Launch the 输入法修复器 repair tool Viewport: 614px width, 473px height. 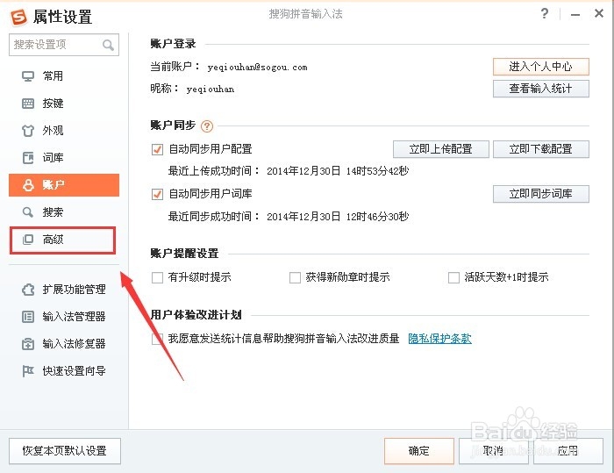[74, 344]
